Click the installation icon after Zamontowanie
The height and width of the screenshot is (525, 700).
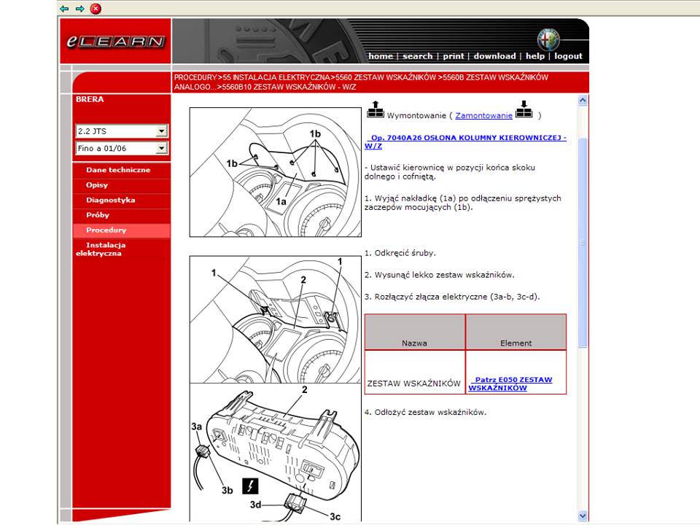524,110
